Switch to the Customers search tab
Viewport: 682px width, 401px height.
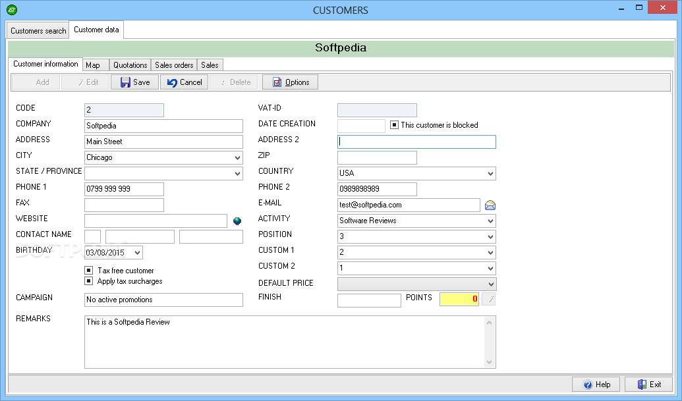38,31
